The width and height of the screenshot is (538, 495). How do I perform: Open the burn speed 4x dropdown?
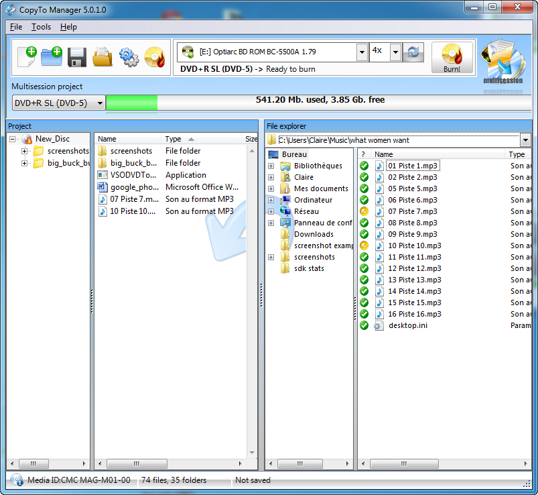[x=395, y=52]
